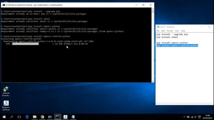Viewport: 214px width, 120px height.
Task: Click 'Collecting opencv-contrib-python' line in cmd
Action: pos(21,39)
